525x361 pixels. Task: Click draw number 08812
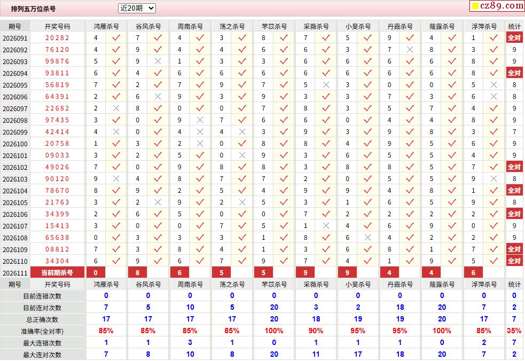click(57, 249)
